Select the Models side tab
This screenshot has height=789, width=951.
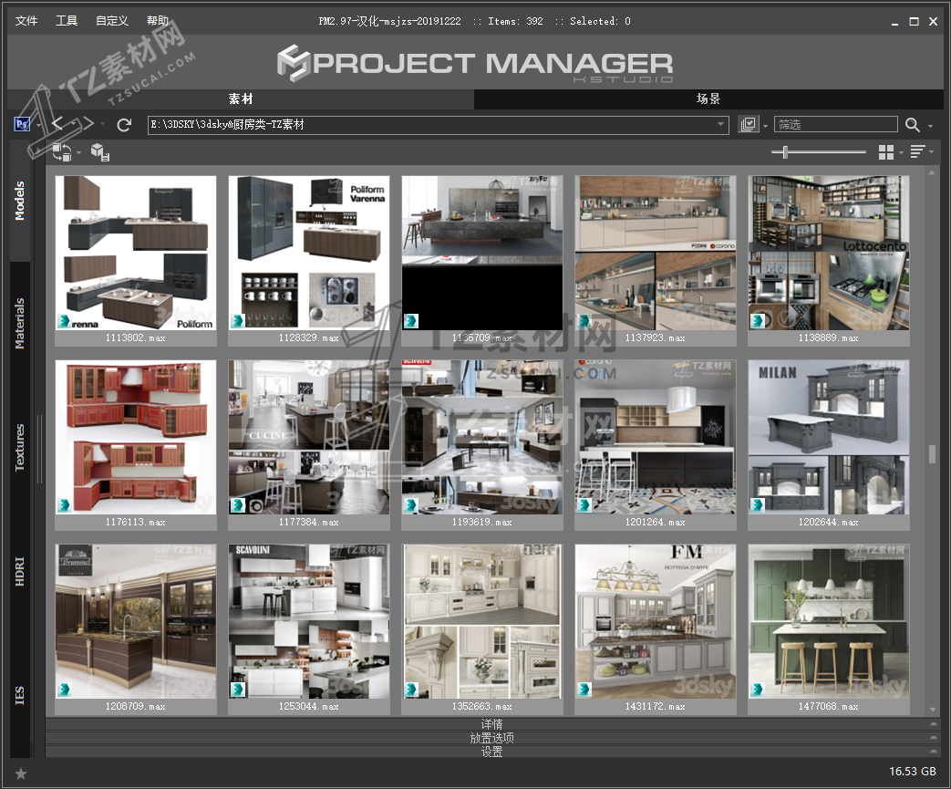click(20, 201)
